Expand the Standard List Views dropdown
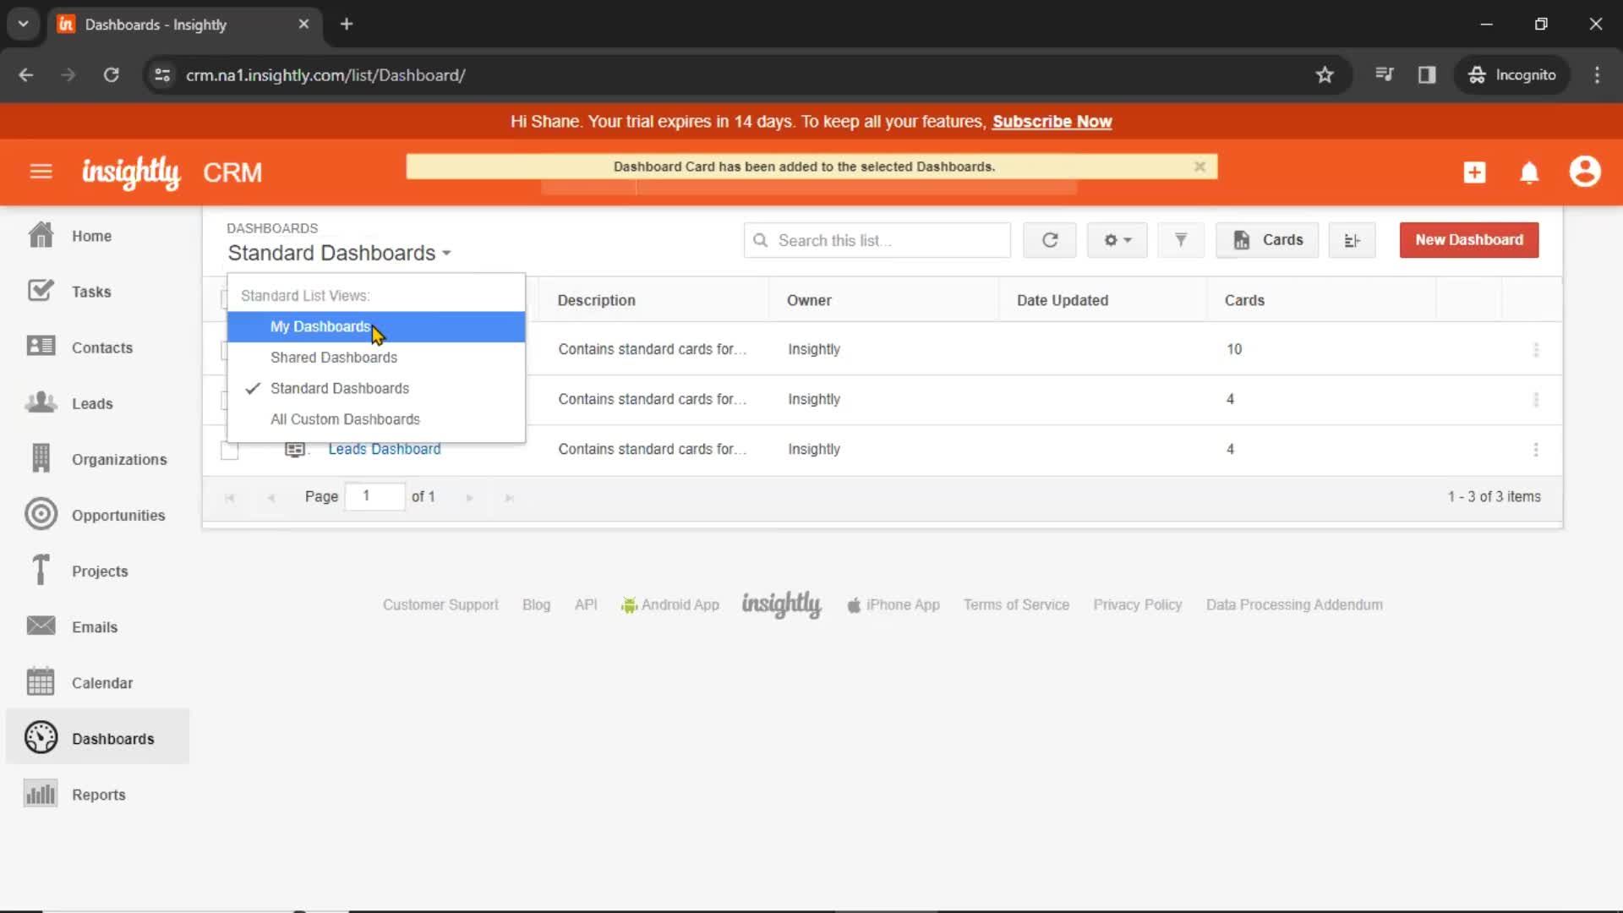Viewport: 1623px width, 913px height. 338,252
